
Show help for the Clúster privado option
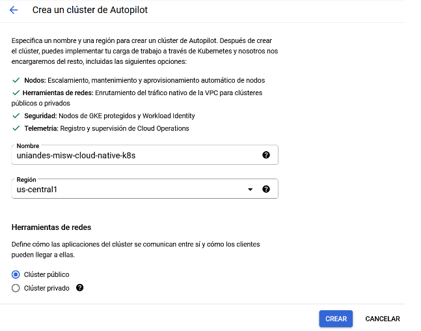[80, 288]
